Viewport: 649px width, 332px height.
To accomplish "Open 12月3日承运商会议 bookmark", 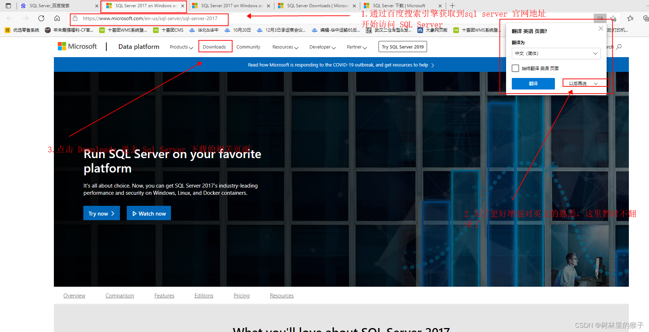I will (x=281, y=30).
